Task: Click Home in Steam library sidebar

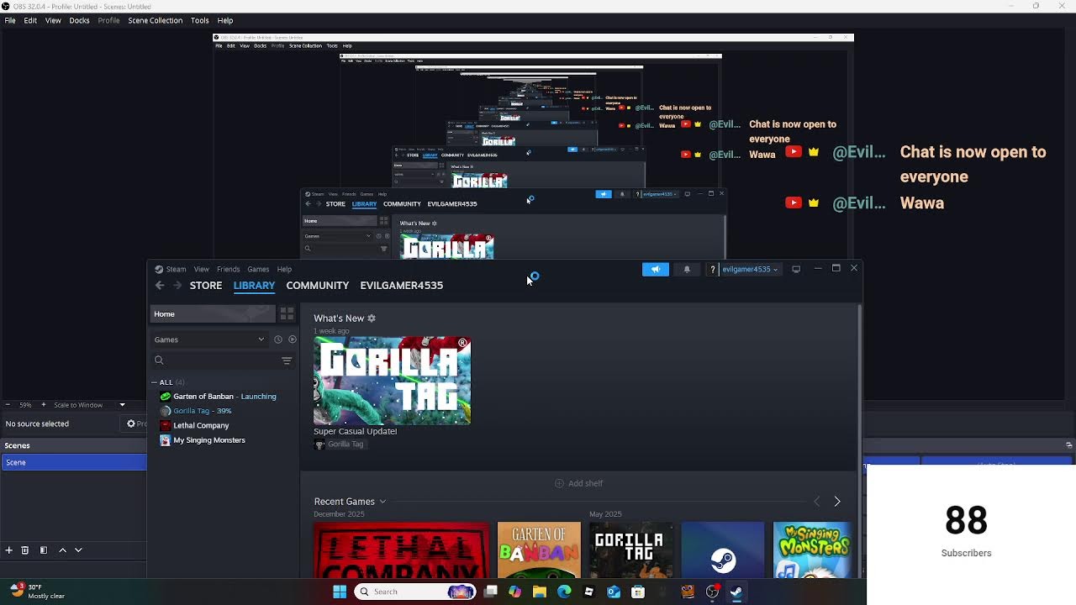Action: [213, 313]
